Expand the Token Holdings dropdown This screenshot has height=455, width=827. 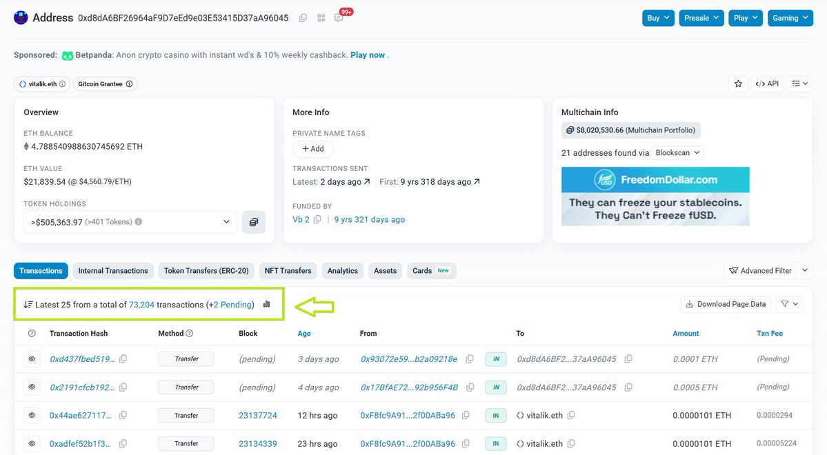coord(226,221)
